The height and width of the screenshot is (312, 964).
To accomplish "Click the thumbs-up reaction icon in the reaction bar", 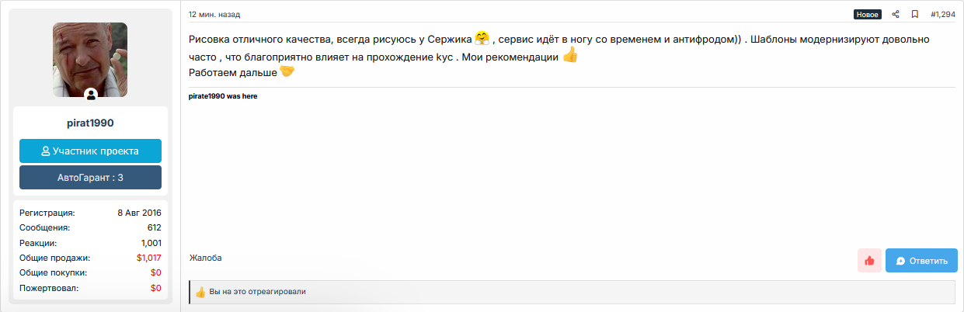I will [x=200, y=292].
